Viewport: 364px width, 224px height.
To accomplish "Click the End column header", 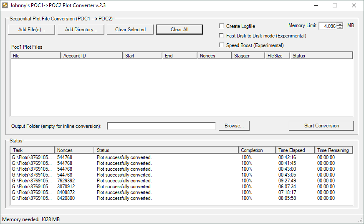I will (x=179, y=56).
